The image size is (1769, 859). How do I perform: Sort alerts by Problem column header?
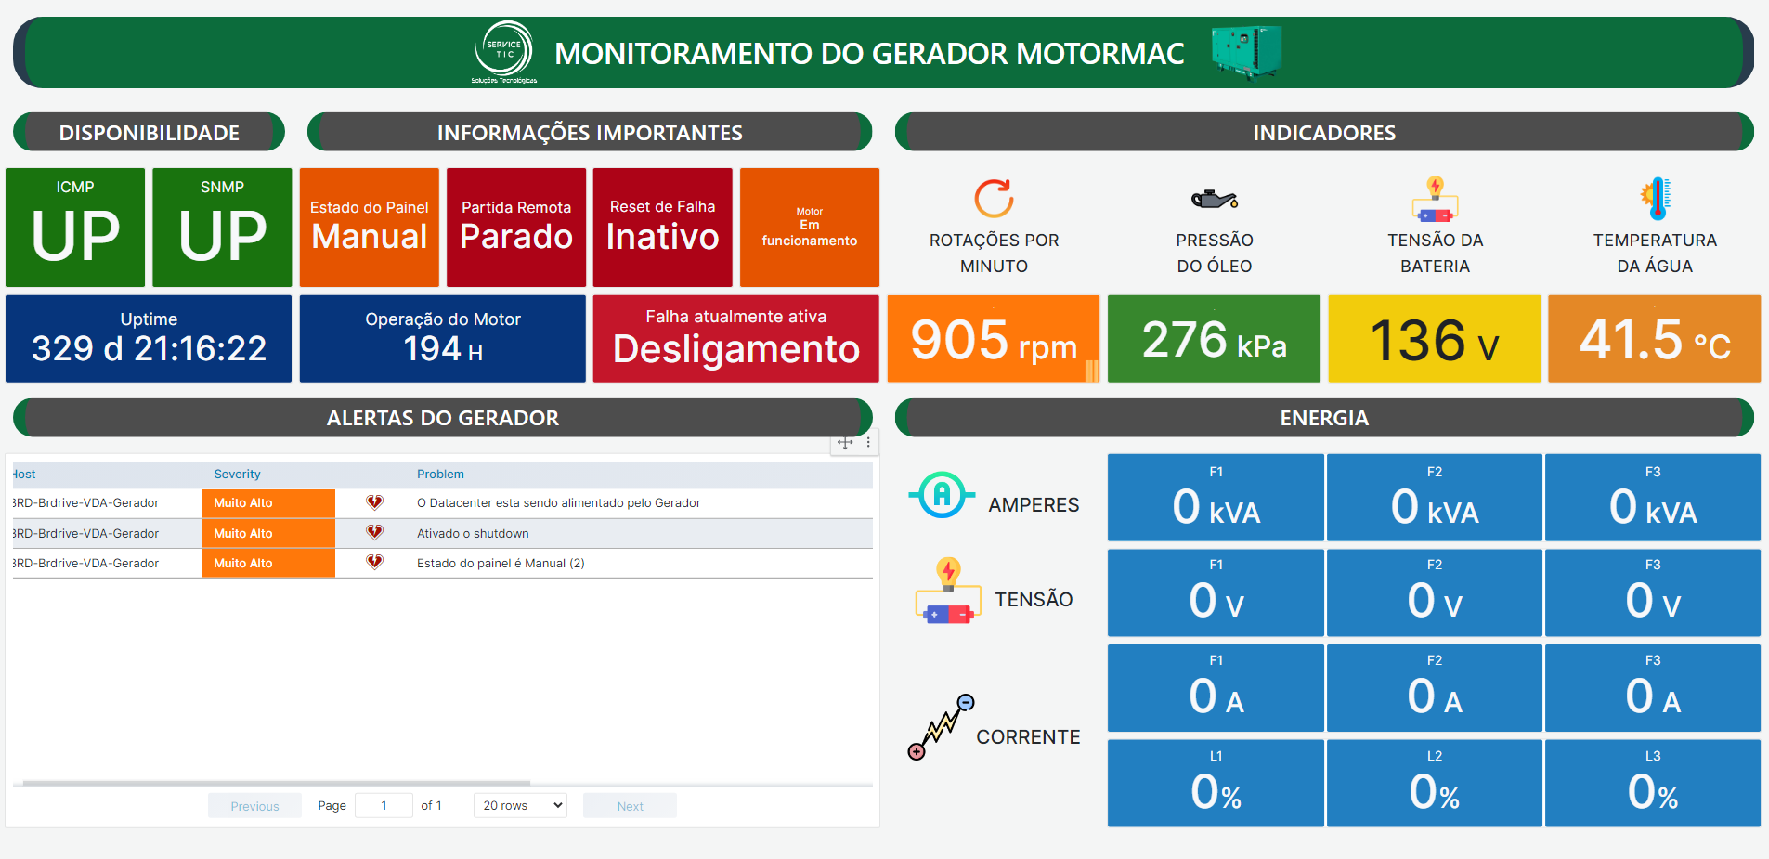(x=440, y=474)
